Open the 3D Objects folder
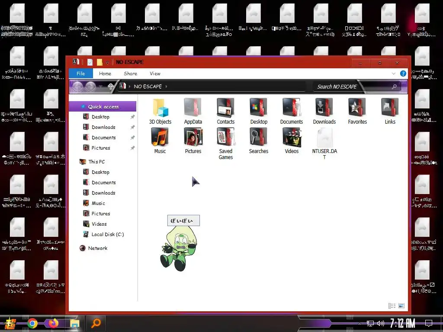443x332 pixels. (x=160, y=112)
